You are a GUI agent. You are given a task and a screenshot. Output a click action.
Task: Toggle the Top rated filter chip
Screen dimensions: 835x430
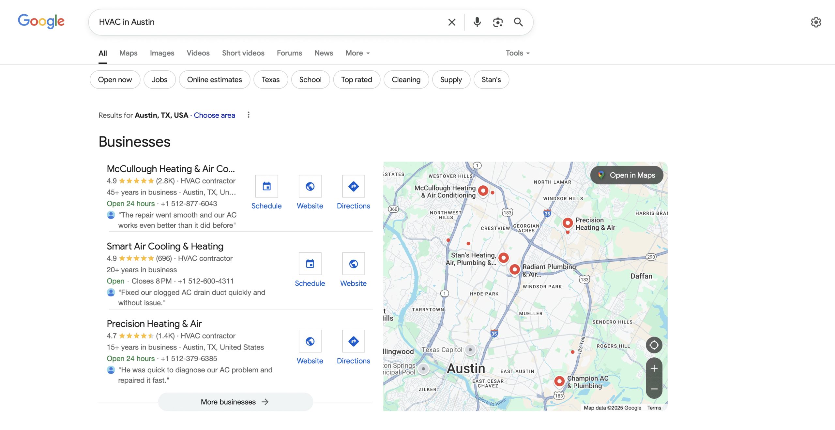(x=357, y=79)
